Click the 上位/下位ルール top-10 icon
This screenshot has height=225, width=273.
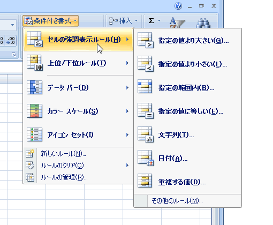[35, 63]
